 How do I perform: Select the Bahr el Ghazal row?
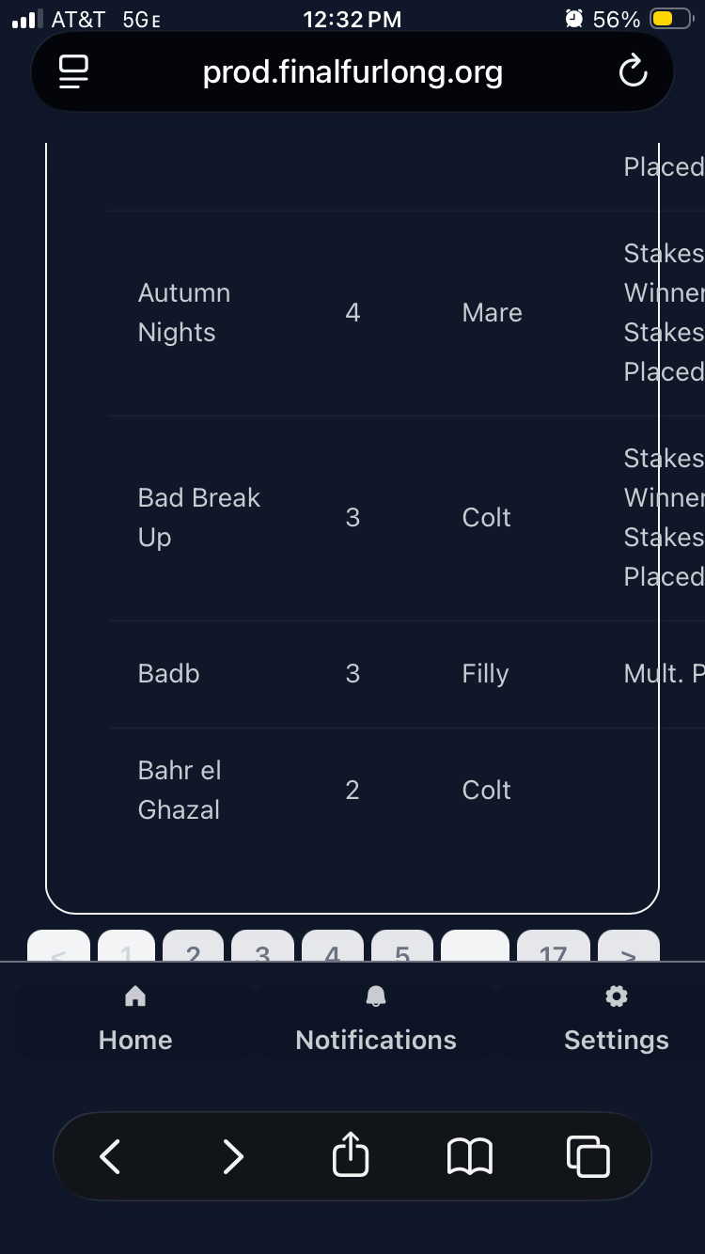[180, 790]
